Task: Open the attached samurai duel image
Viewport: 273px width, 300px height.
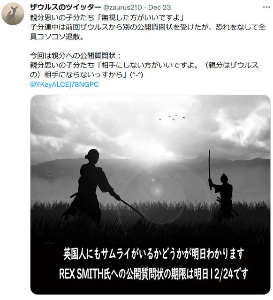Action: click(x=150, y=195)
